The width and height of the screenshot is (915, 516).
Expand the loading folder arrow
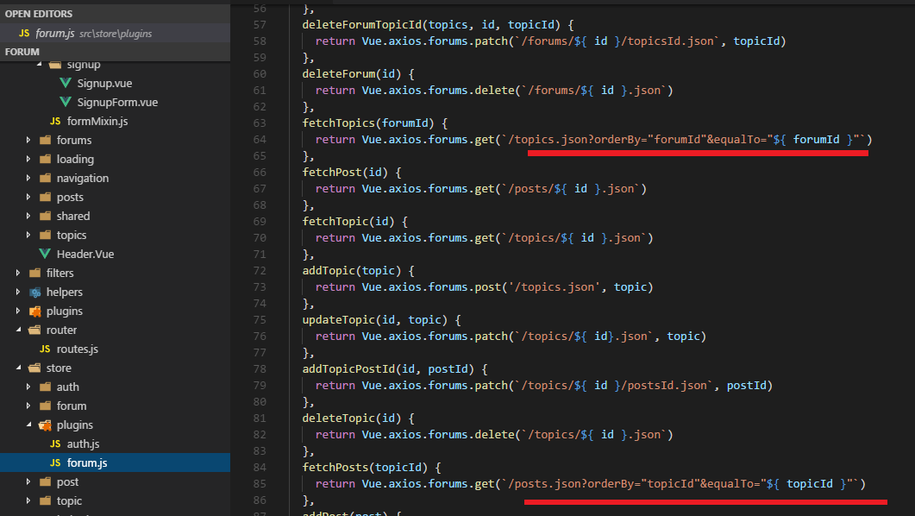point(28,160)
